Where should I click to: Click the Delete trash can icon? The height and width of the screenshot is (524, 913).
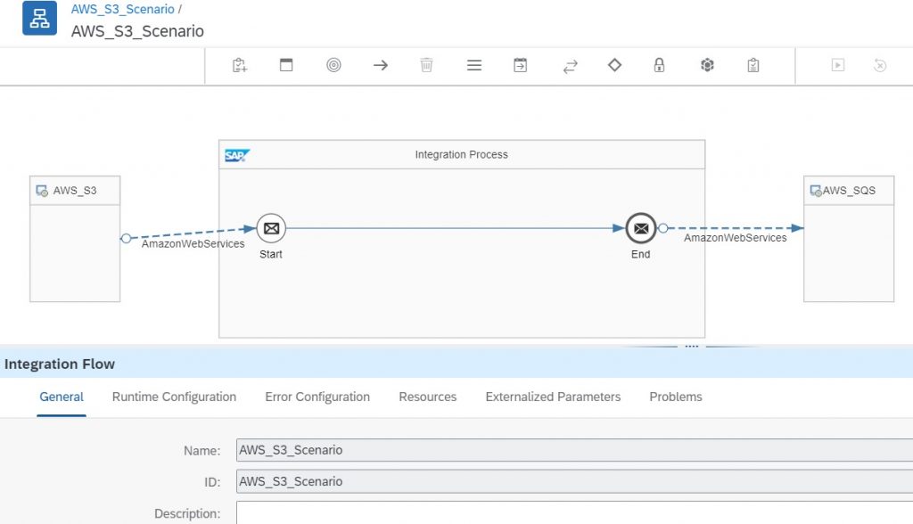[426, 65]
